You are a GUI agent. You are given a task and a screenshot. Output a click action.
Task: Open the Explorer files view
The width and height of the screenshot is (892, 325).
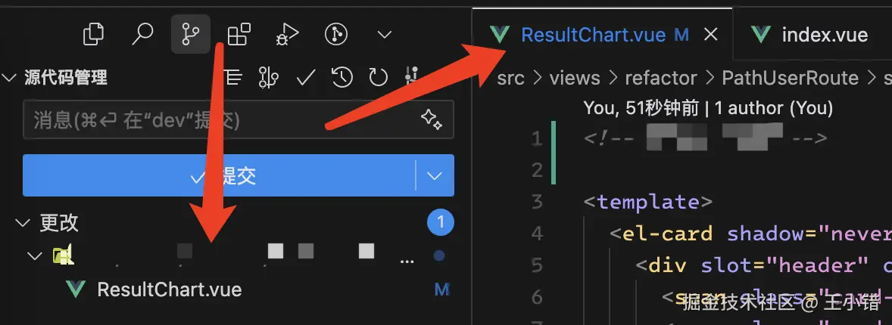click(93, 34)
